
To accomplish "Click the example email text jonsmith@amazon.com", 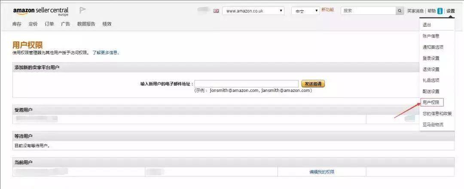I will pos(235,91).
